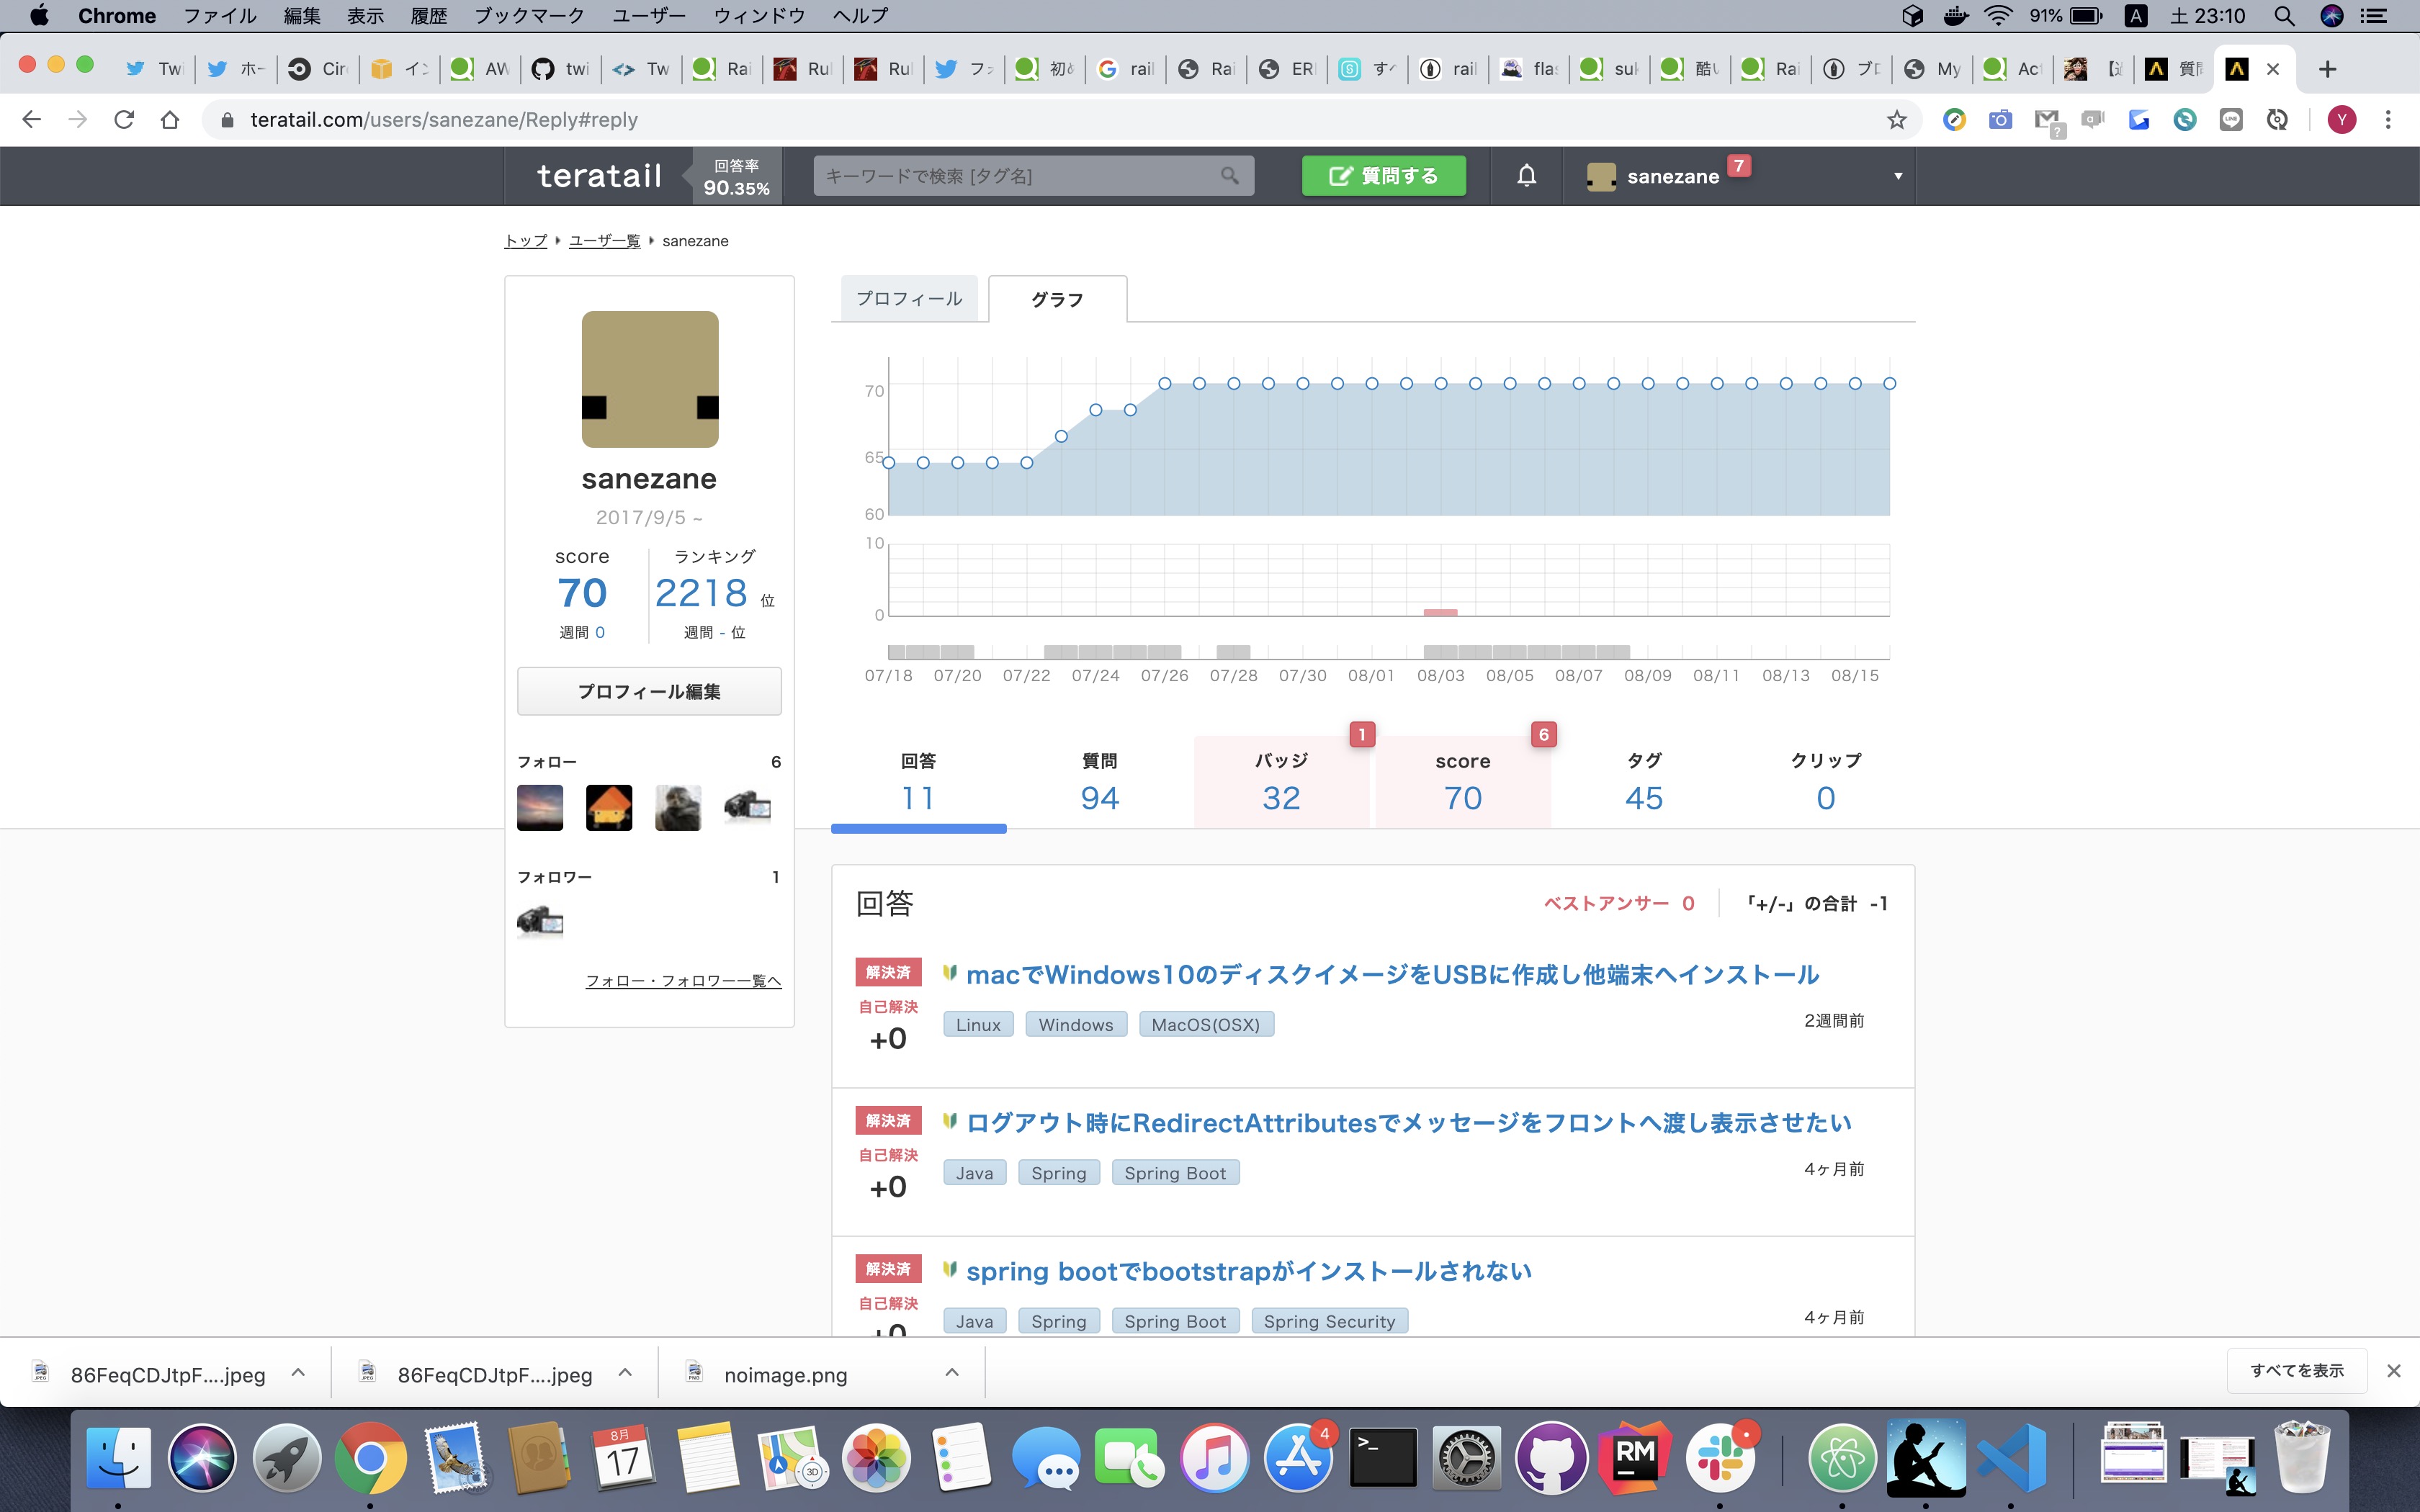Open the ブックマーク menu in the menu bar
Viewport: 2420px width, 1512px height.
coord(529,15)
